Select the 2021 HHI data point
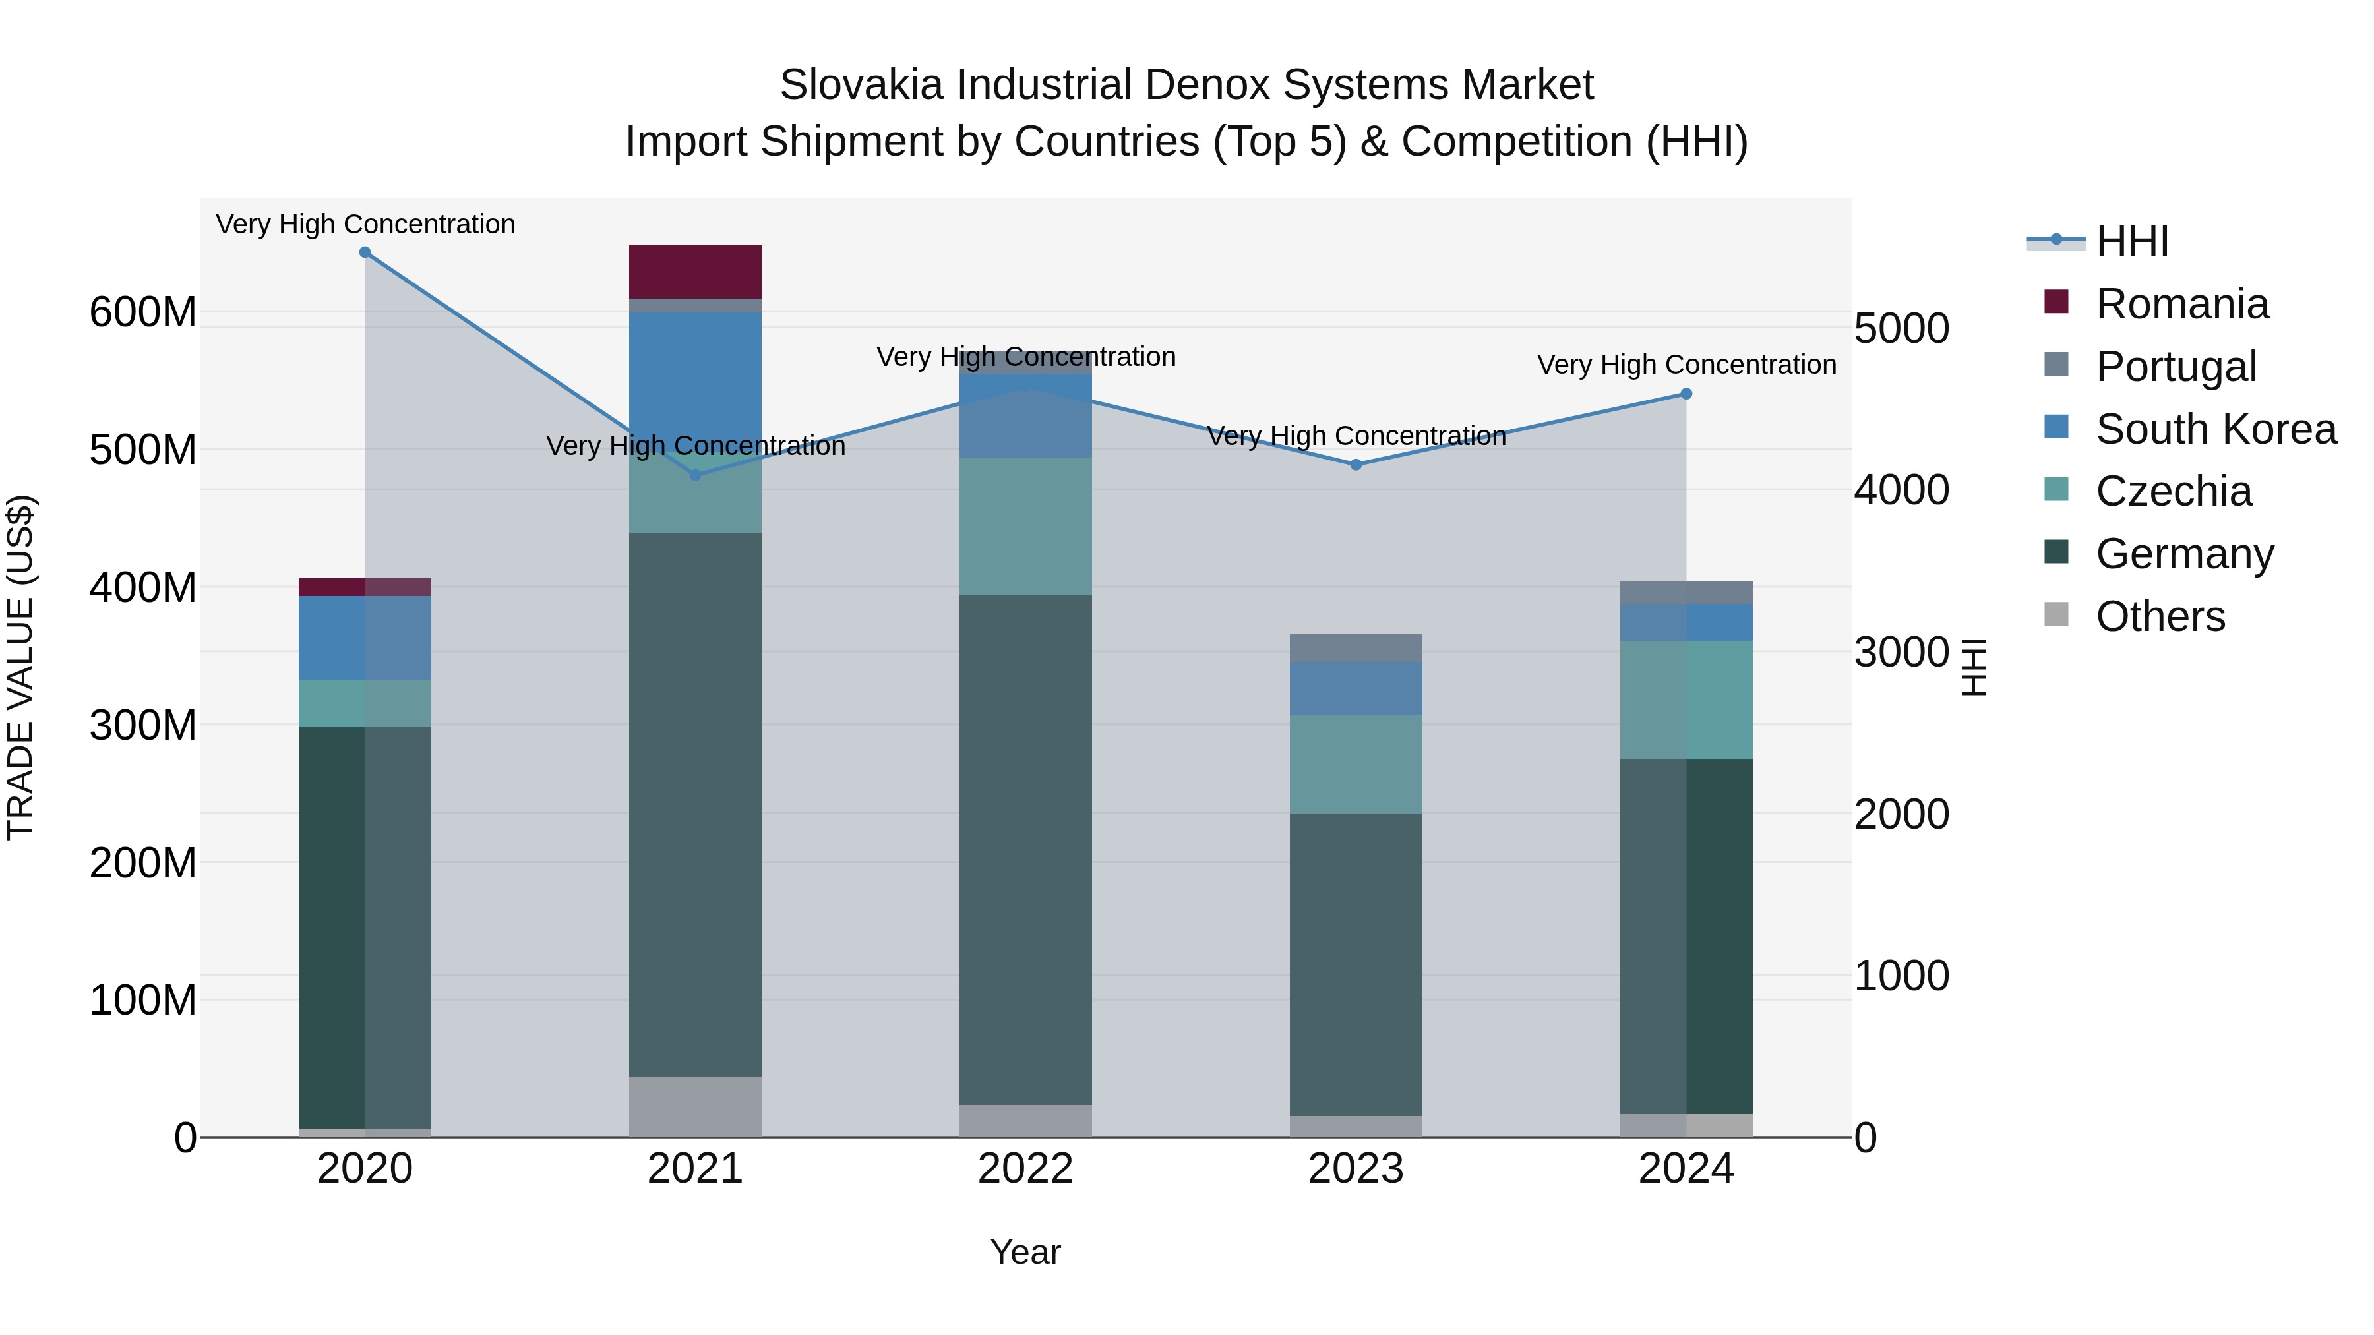Viewport: 2374px width, 1335px height. (x=696, y=475)
